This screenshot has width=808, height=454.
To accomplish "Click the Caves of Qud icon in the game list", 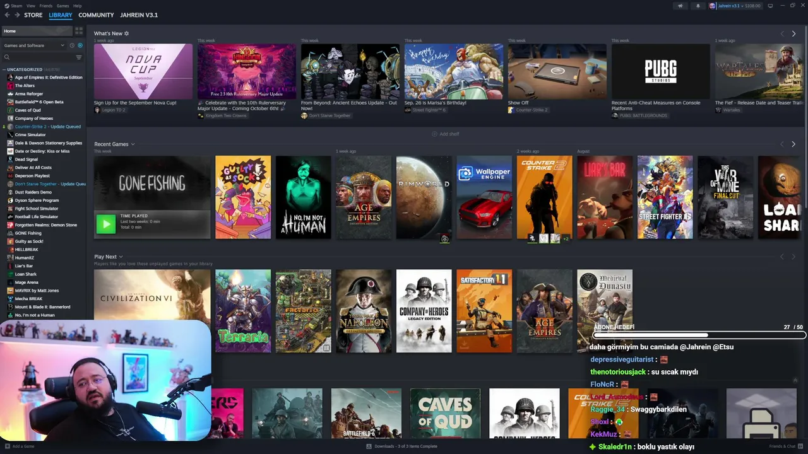I will point(10,110).
